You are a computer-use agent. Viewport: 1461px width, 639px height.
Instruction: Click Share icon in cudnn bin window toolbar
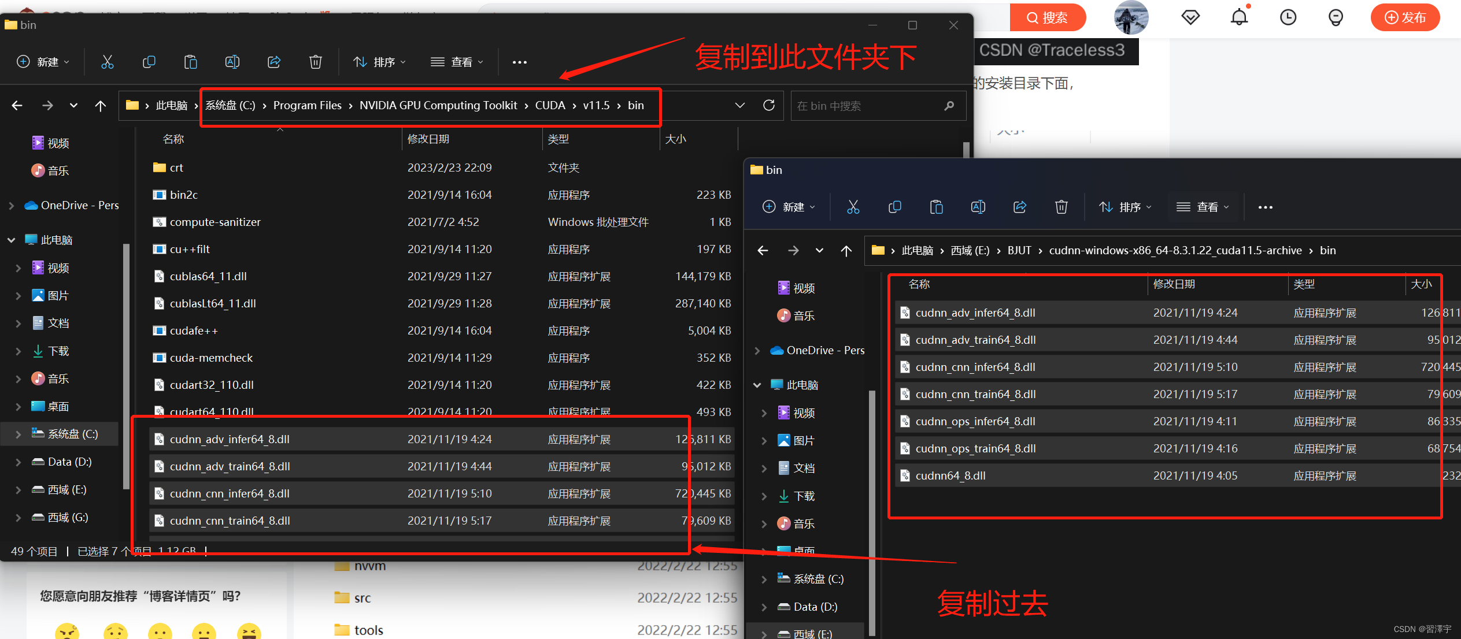pos(1020,207)
